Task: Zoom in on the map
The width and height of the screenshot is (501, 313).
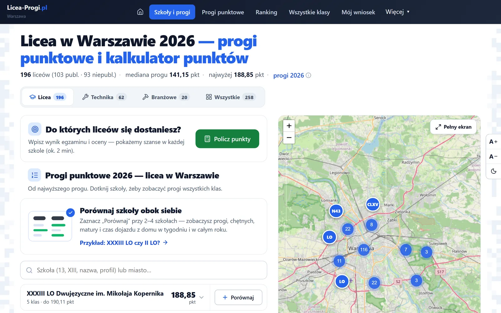Action: point(289,126)
